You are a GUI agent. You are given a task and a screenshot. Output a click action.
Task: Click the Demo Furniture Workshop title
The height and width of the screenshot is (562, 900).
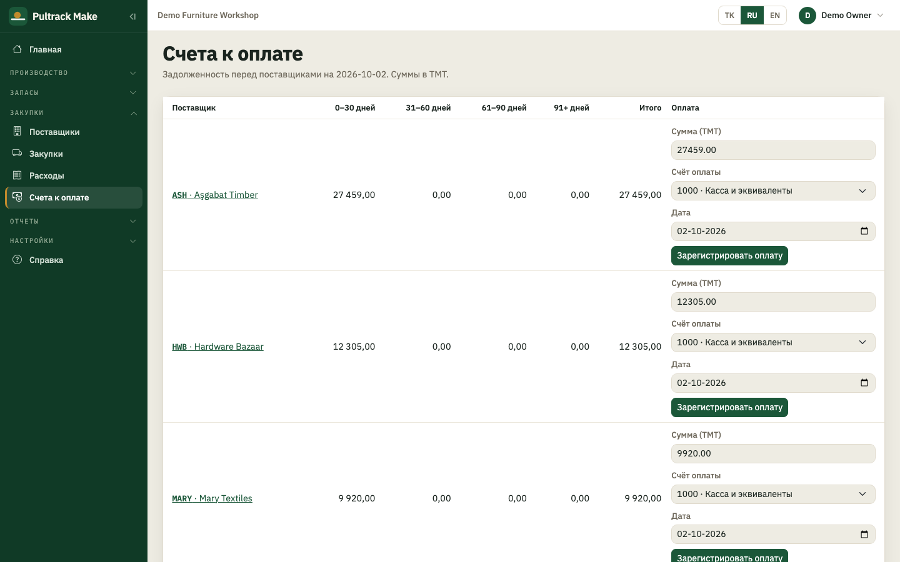coord(208,15)
